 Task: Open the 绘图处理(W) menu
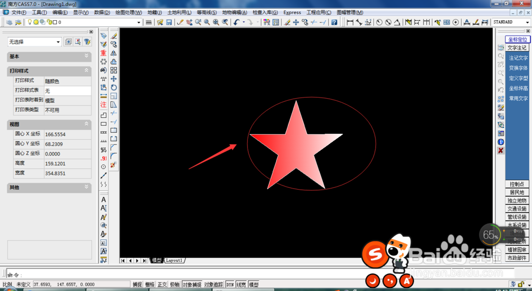(x=129, y=13)
